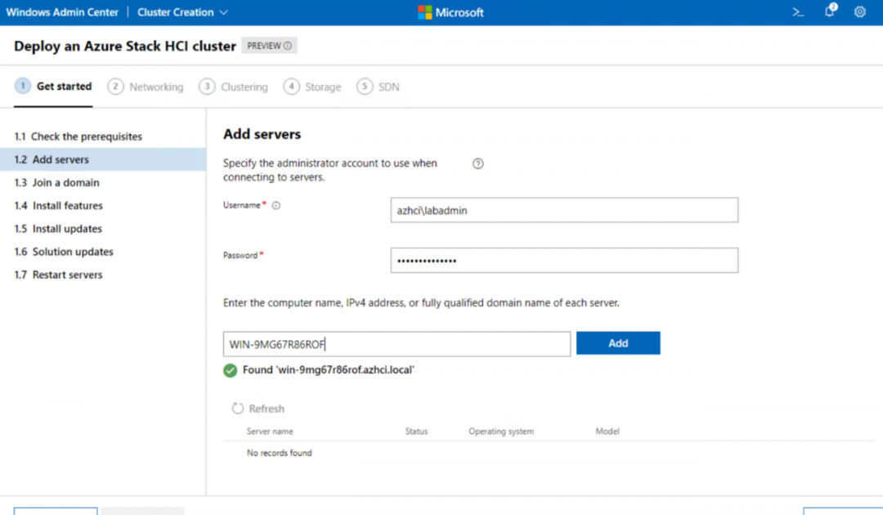Go to Windows Admin Center home

(62, 12)
